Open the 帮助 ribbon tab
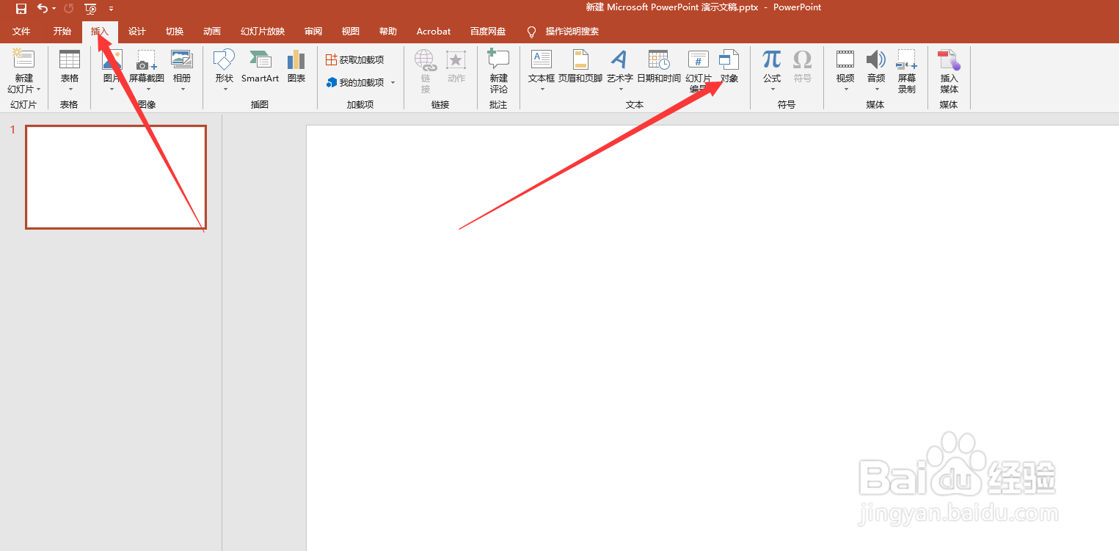Screen dimensions: 1119x551 click(388, 32)
